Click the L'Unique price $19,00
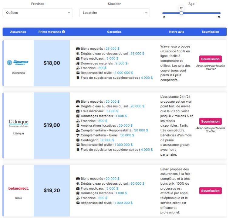 point(52,125)
